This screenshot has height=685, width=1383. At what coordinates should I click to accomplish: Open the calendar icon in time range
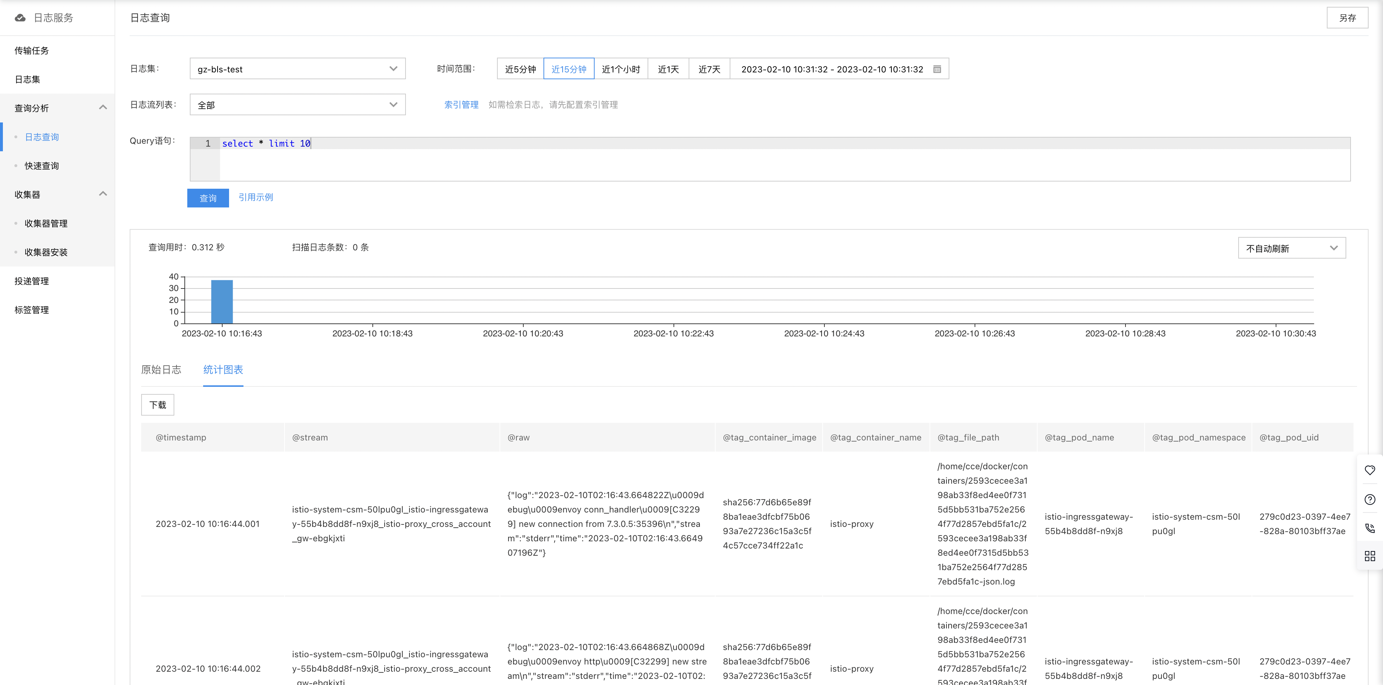[x=937, y=69]
